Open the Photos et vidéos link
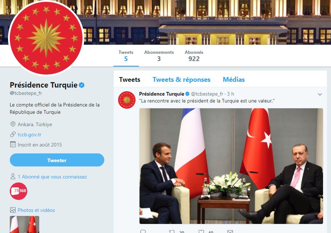 coord(36,210)
